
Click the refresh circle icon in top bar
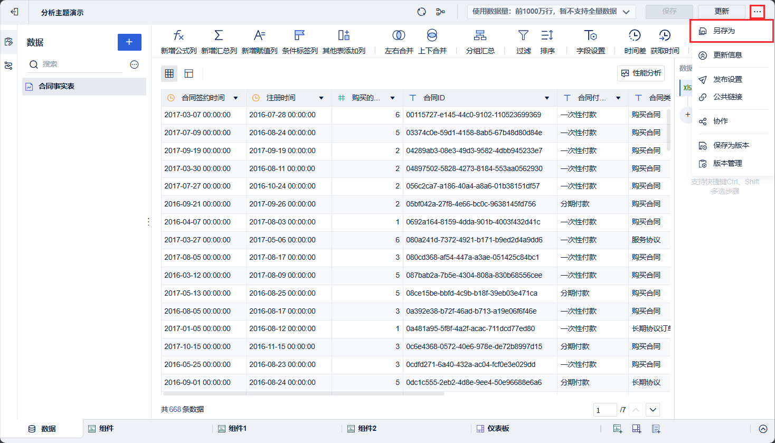tap(421, 12)
